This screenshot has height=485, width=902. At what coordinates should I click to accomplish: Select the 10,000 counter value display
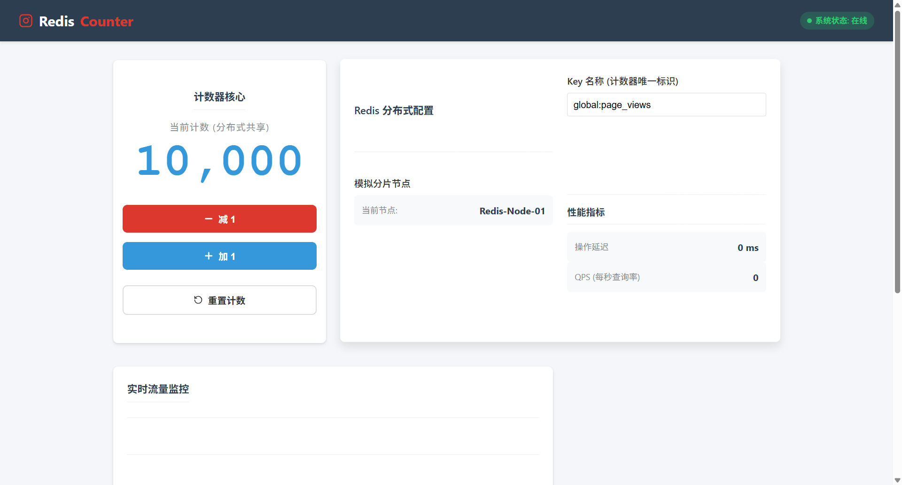(x=219, y=161)
